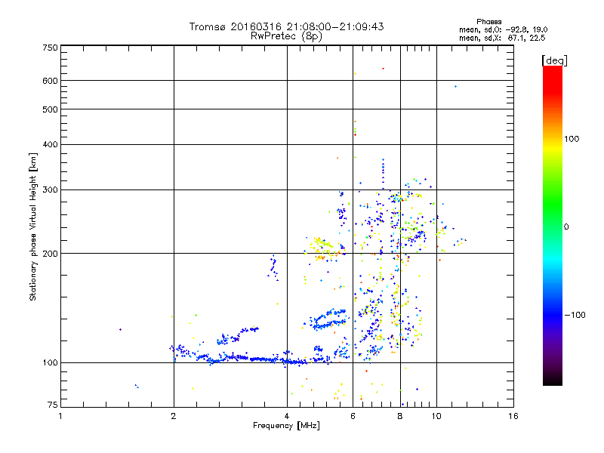
Task: Click the '[deg]' colorbar unit label
Action: [x=554, y=60]
